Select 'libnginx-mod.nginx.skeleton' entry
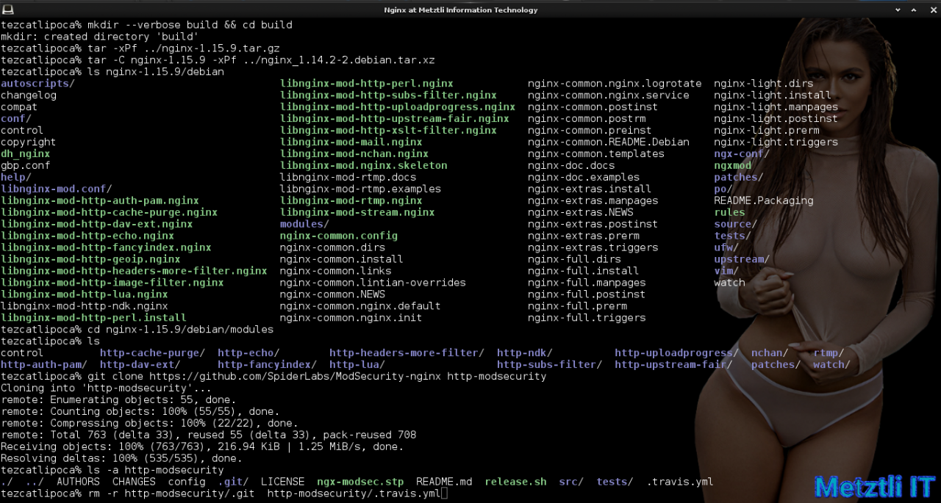The height and width of the screenshot is (503, 941). tap(364, 166)
